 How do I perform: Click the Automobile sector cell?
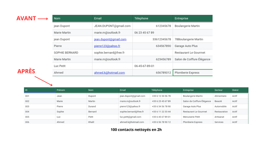point(220,107)
